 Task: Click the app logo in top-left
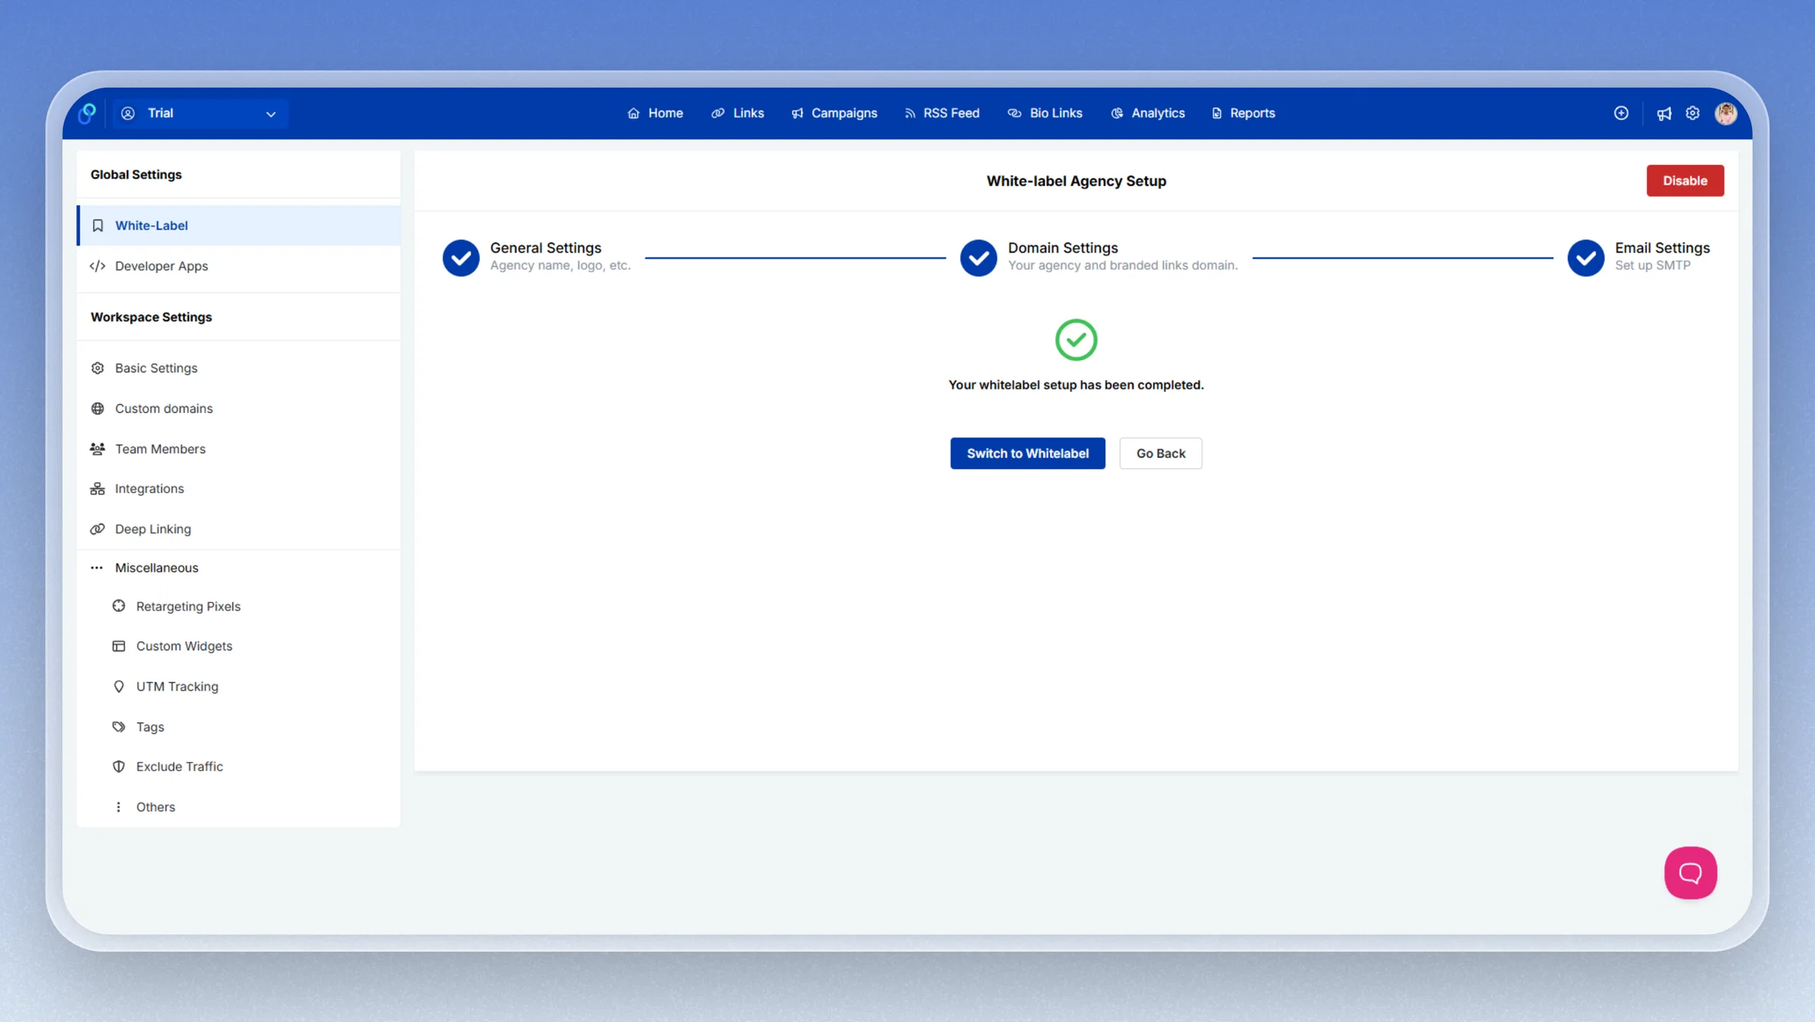point(87,113)
